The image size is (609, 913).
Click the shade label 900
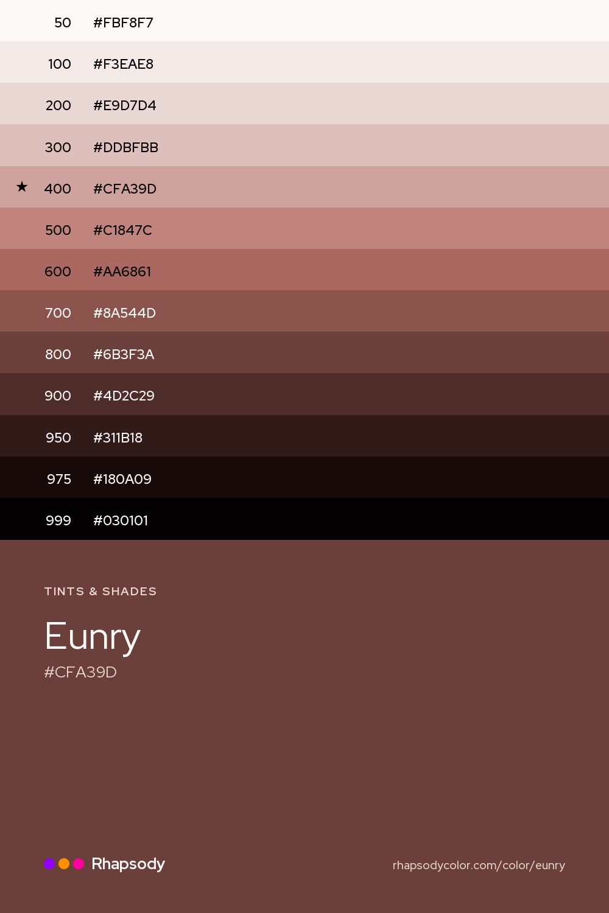point(58,396)
